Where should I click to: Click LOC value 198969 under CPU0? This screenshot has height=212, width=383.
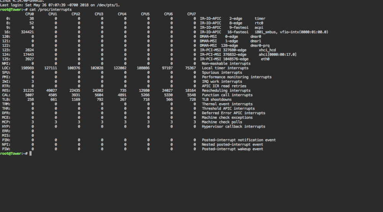click(27, 68)
